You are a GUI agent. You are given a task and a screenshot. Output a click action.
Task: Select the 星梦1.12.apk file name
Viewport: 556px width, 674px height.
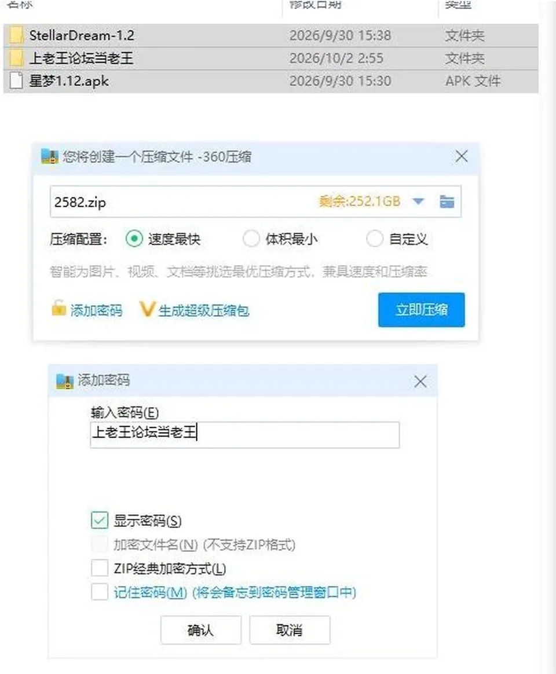(69, 81)
